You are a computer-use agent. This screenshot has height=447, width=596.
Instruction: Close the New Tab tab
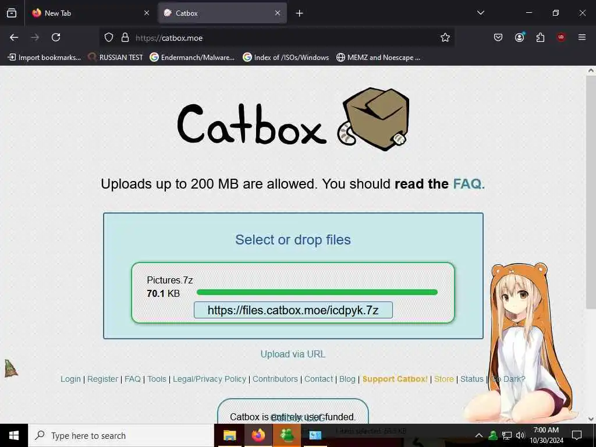click(x=147, y=13)
